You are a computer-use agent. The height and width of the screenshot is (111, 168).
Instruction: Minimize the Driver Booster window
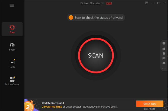tap(153, 3)
